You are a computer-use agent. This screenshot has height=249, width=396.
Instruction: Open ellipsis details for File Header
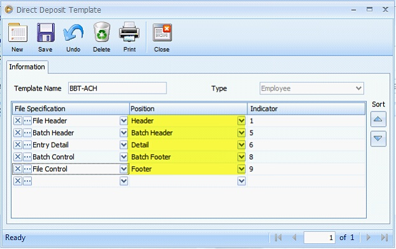tap(27, 120)
